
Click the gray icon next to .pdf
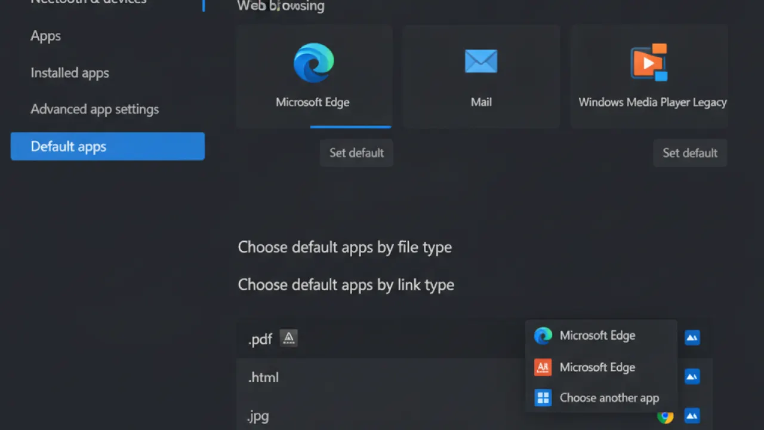[289, 339]
